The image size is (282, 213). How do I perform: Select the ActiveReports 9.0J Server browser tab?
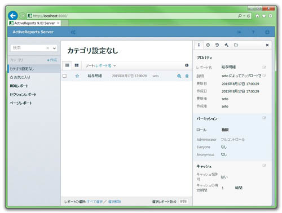(x=34, y=23)
